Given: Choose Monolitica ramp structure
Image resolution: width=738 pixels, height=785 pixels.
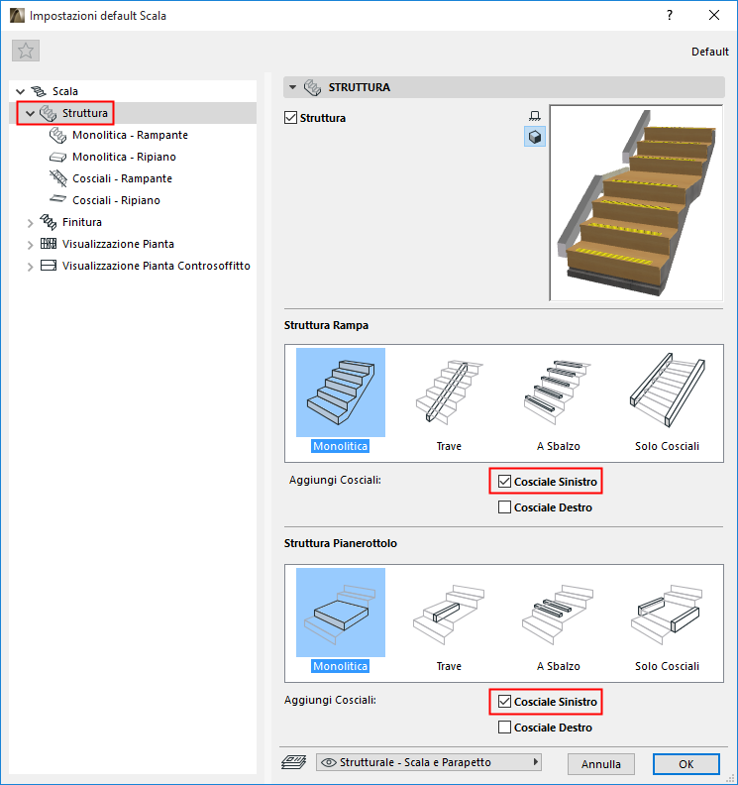Looking at the screenshot, I should tap(340, 400).
